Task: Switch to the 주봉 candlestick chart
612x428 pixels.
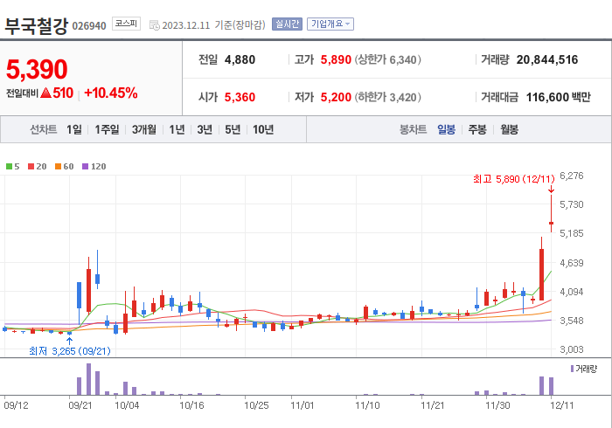Action: tap(477, 129)
